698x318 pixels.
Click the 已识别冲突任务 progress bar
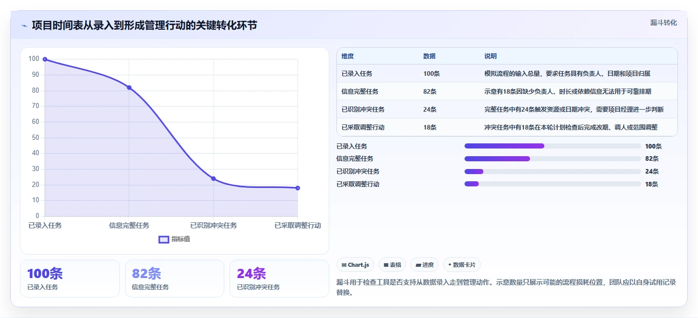click(x=553, y=172)
